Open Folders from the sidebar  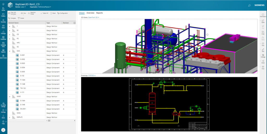click(3, 15)
